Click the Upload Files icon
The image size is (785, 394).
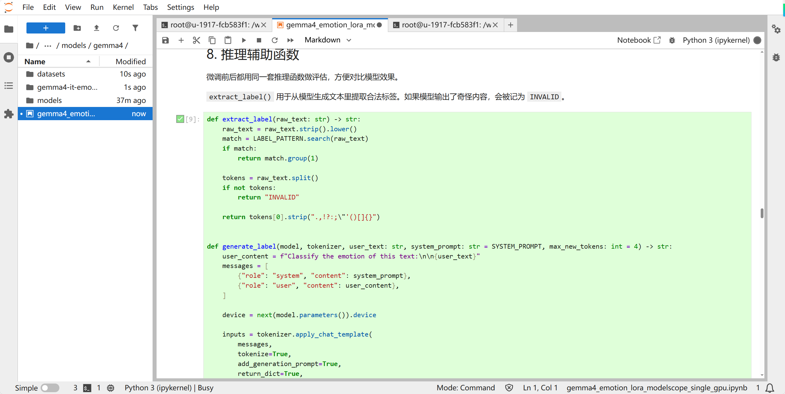tap(97, 28)
